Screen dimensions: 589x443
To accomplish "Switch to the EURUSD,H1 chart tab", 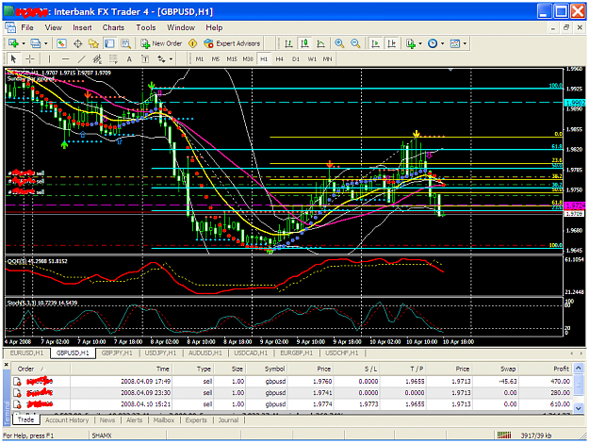I will [26, 353].
